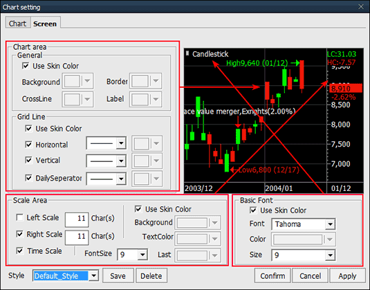This screenshot has width=370, height=290.
Task: Expand the Horizontal line style dropdown
Action: pos(107,143)
